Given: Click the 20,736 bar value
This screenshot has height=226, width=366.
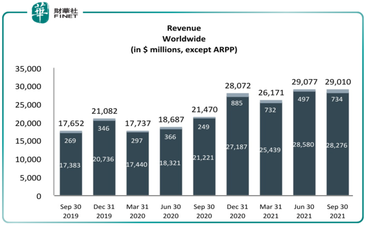Looking at the screenshot, I should (x=103, y=160).
